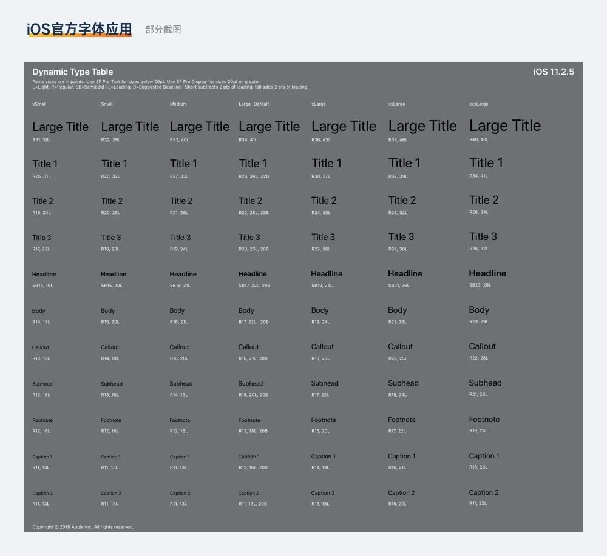Click the Footnote sample in Small column
This screenshot has width=607, height=556.
(112, 420)
